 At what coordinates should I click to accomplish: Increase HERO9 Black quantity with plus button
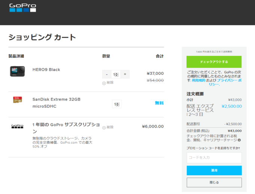(125, 74)
